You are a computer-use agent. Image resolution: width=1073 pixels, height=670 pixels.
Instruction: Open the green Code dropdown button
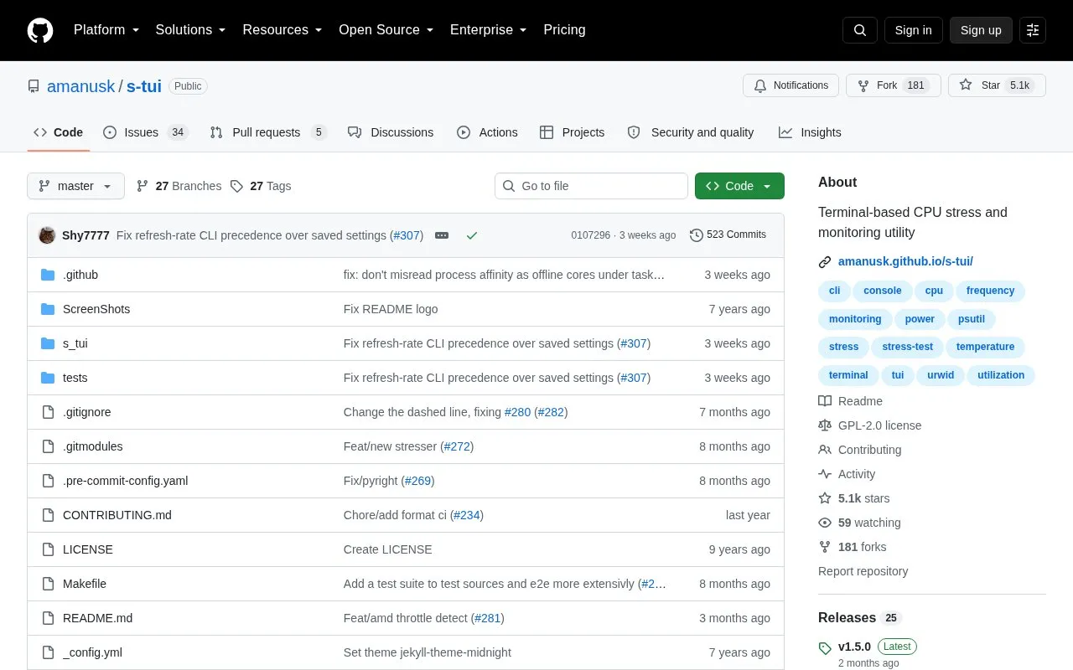point(739,186)
